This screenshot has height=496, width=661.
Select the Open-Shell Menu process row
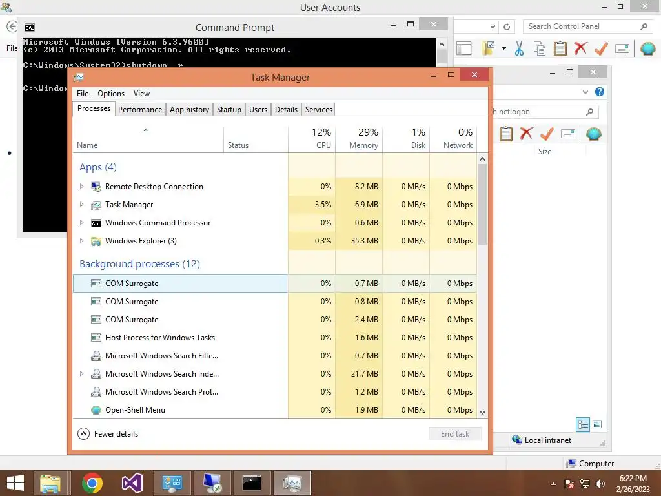point(275,409)
